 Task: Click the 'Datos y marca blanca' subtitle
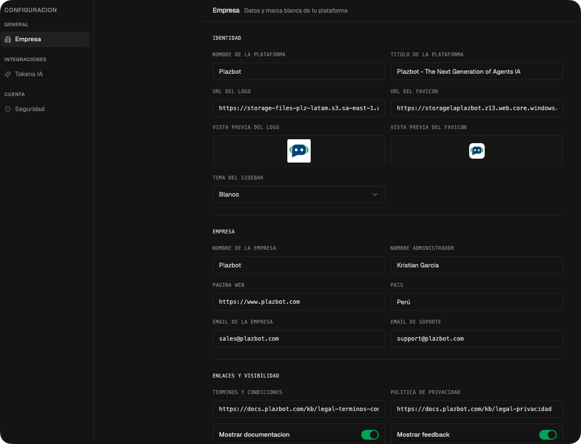(x=296, y=11)
